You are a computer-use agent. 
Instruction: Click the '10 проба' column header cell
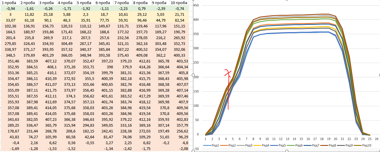[x=179, y=3]
